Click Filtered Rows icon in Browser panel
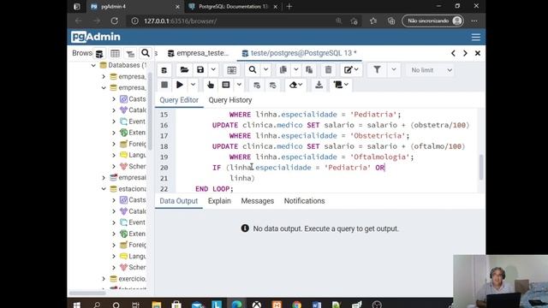This screenshot has height=308, width=548. [130, 53]
